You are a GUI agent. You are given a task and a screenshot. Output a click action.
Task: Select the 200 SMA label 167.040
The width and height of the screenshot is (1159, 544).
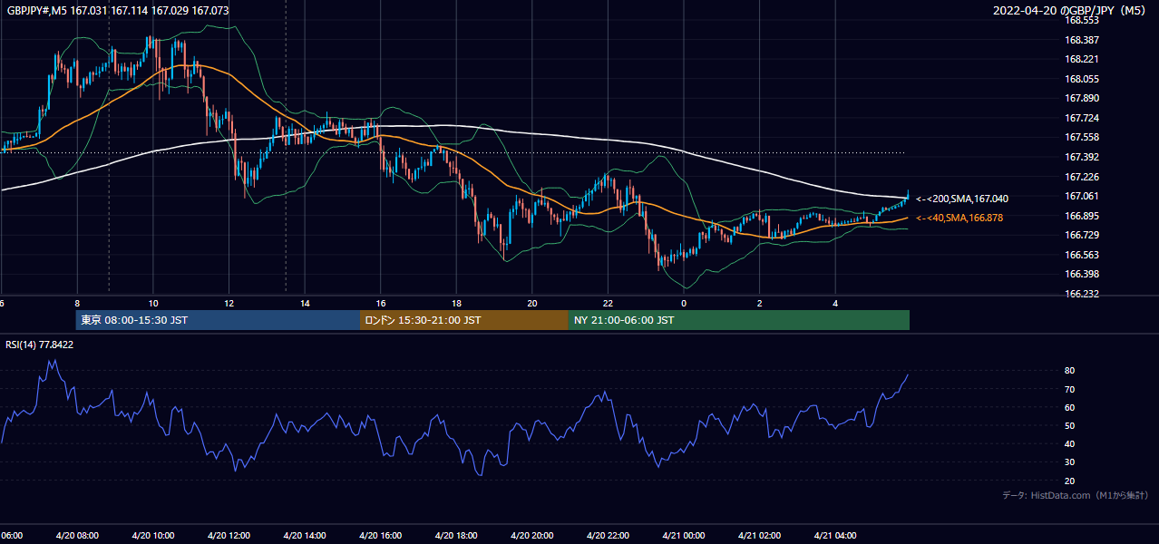962,199
